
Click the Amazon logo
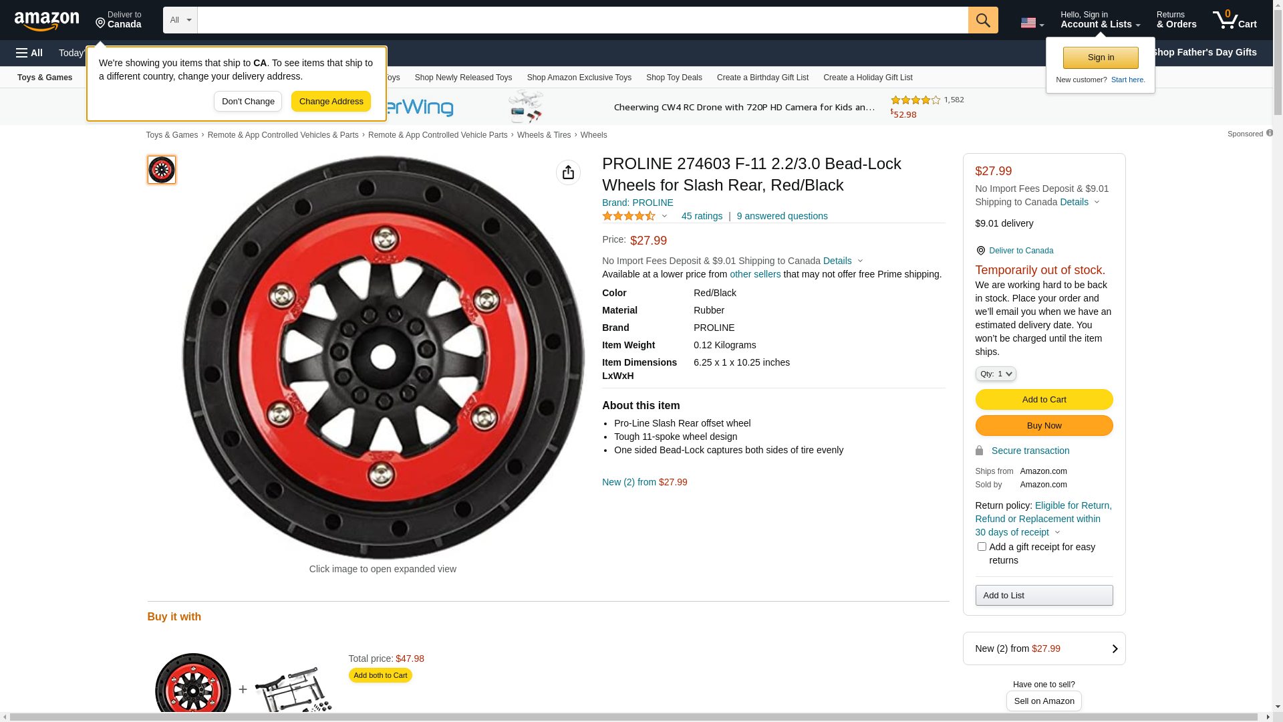[x=47, y=21]
